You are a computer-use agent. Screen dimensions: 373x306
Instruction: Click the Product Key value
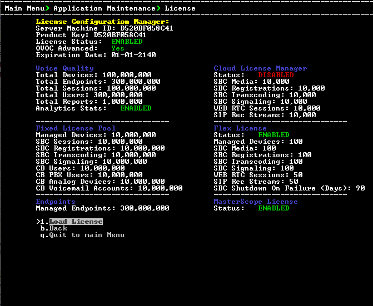(120, 35)
